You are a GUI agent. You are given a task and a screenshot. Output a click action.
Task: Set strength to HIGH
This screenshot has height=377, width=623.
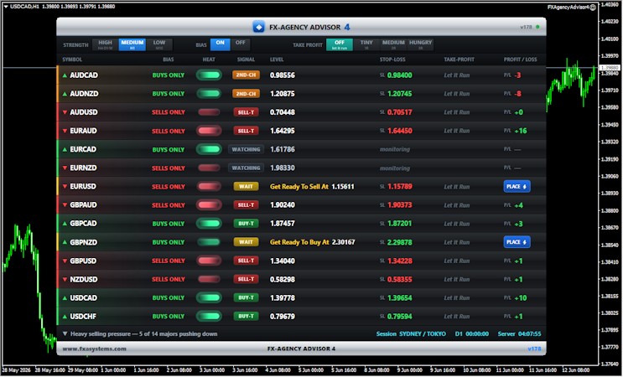coord(106,44)
